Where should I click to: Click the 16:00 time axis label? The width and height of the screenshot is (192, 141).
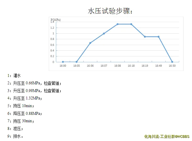click(x=63, y=66)
